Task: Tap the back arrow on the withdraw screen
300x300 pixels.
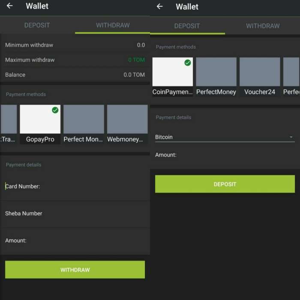Action: click(x=9, y=6)
